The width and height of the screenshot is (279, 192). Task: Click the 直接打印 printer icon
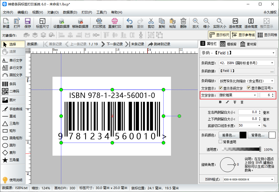point(115,23)
